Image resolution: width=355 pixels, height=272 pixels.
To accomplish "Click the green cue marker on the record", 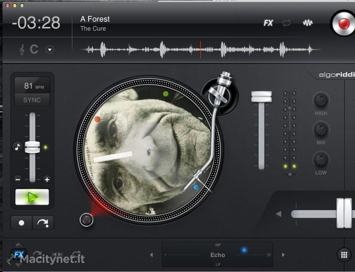I will pos(166,93).
